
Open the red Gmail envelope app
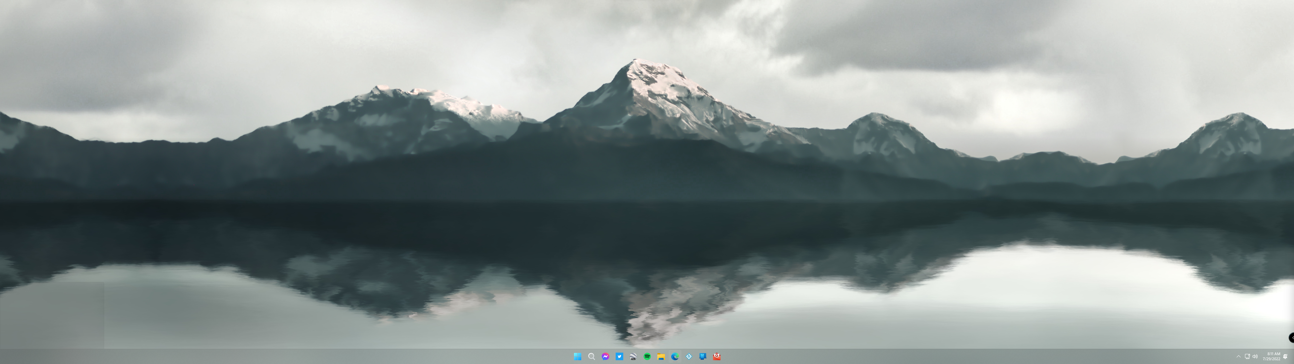pos(717,356)
